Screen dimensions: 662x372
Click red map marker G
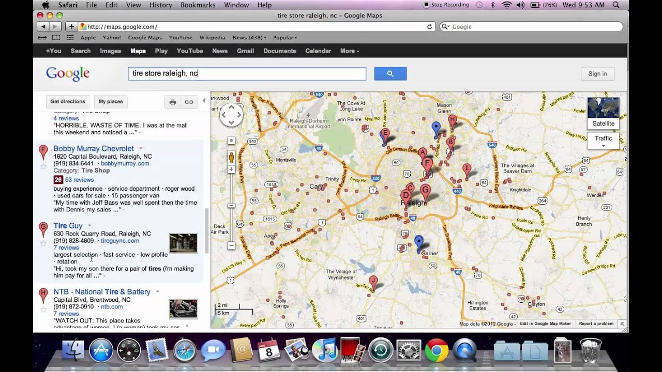point(425,191)
